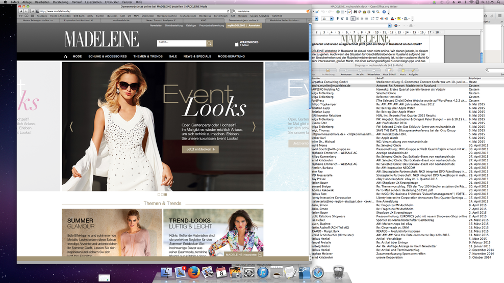504x283 pixels.
Task: Open background color dropdown arrow in Writer
Action: [409, 19]
